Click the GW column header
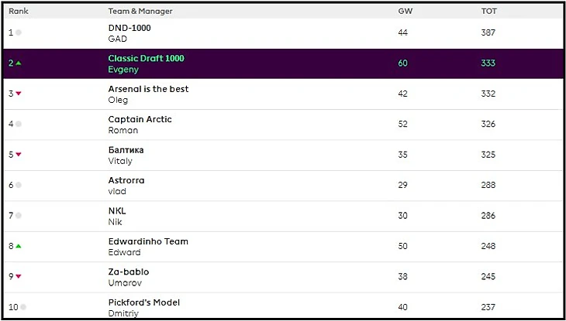The height and width of the screenshot is (321, 566). 405,12
